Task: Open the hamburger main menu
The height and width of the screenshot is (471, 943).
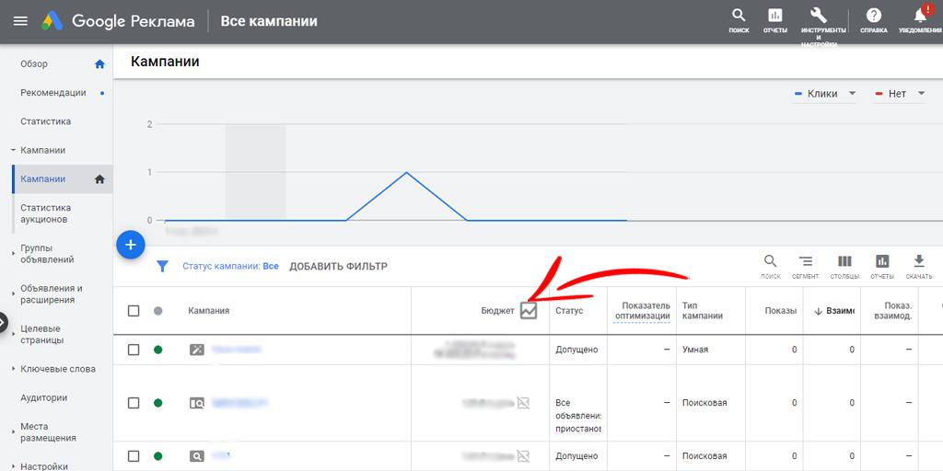Action: pos(20,20)
